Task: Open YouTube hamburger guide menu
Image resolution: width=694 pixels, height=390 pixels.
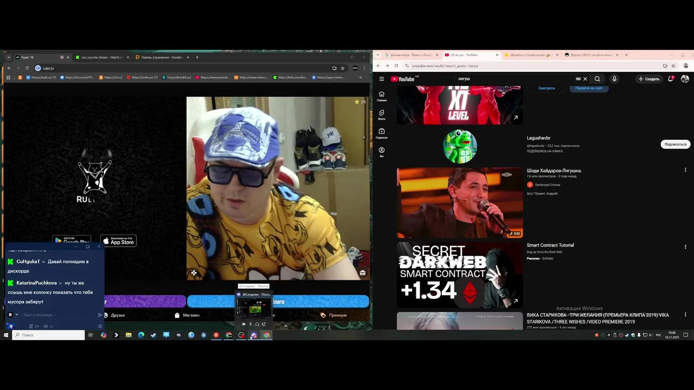Action: (x=382, y=79)
